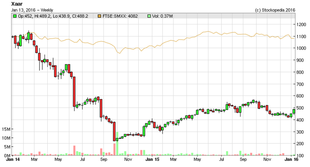Click the 10M volume axis label
310x167 pixels.
pos(6,138)
